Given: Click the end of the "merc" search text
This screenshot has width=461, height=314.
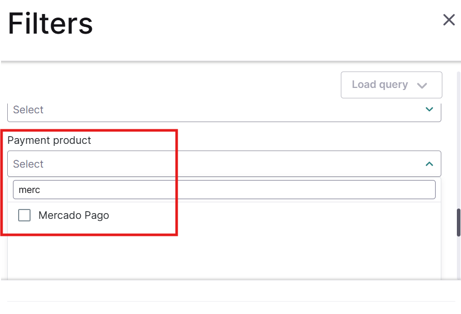Looking at the screenshot, I should [41, 190].
